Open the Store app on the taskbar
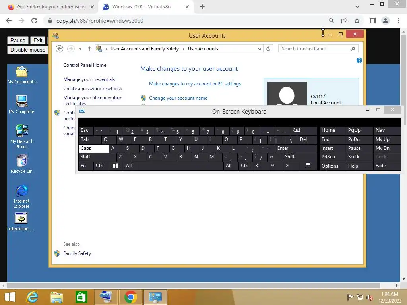The height and width of the screenshot is (305, 407). coord(81,297)
